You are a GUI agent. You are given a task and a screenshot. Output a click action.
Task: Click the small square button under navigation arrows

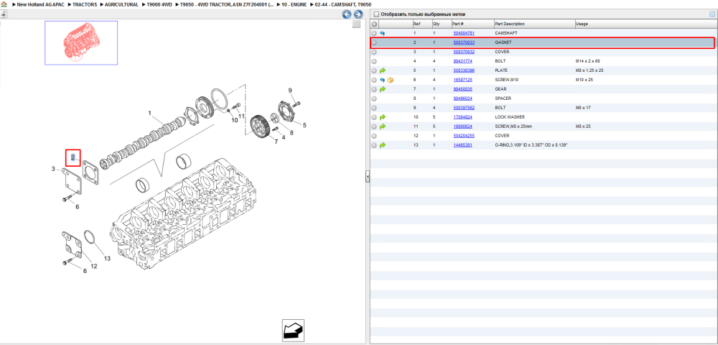point(356,24)
